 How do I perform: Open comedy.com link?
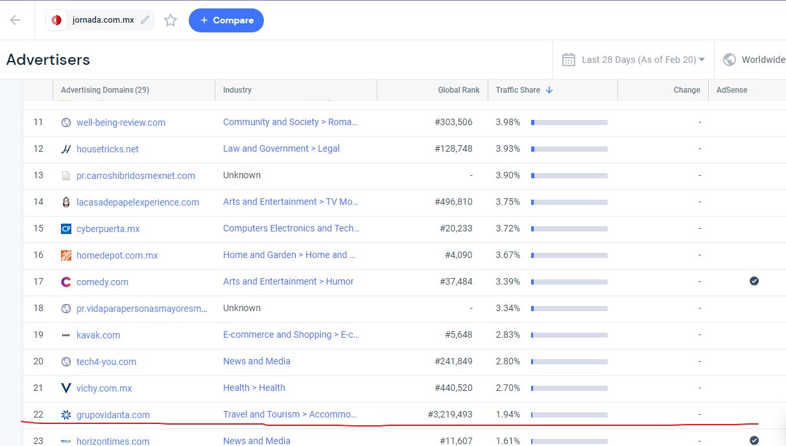point(102,282)
